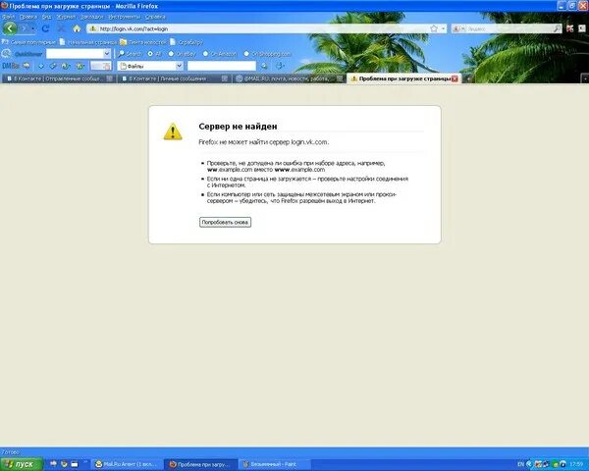Click the forward navigation arrow
The image size is (589, 471).
point(25,28)
